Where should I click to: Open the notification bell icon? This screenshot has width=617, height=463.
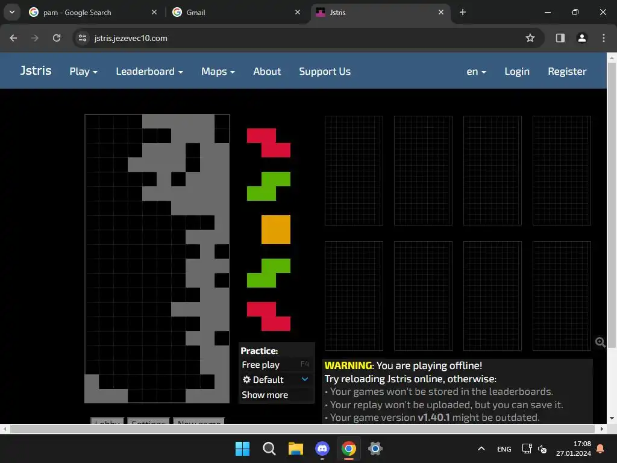(601, 449)
